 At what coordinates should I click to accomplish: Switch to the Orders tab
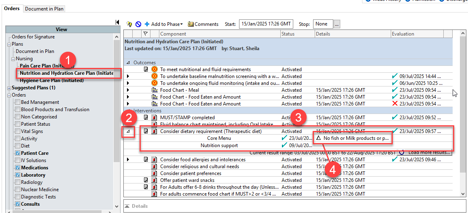[12, 8]
